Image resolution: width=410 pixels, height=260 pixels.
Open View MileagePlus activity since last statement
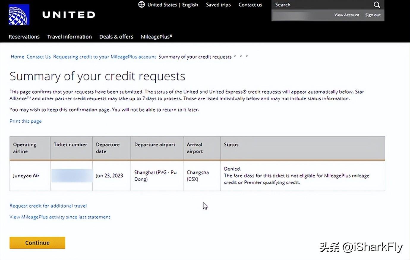point(60,217)
